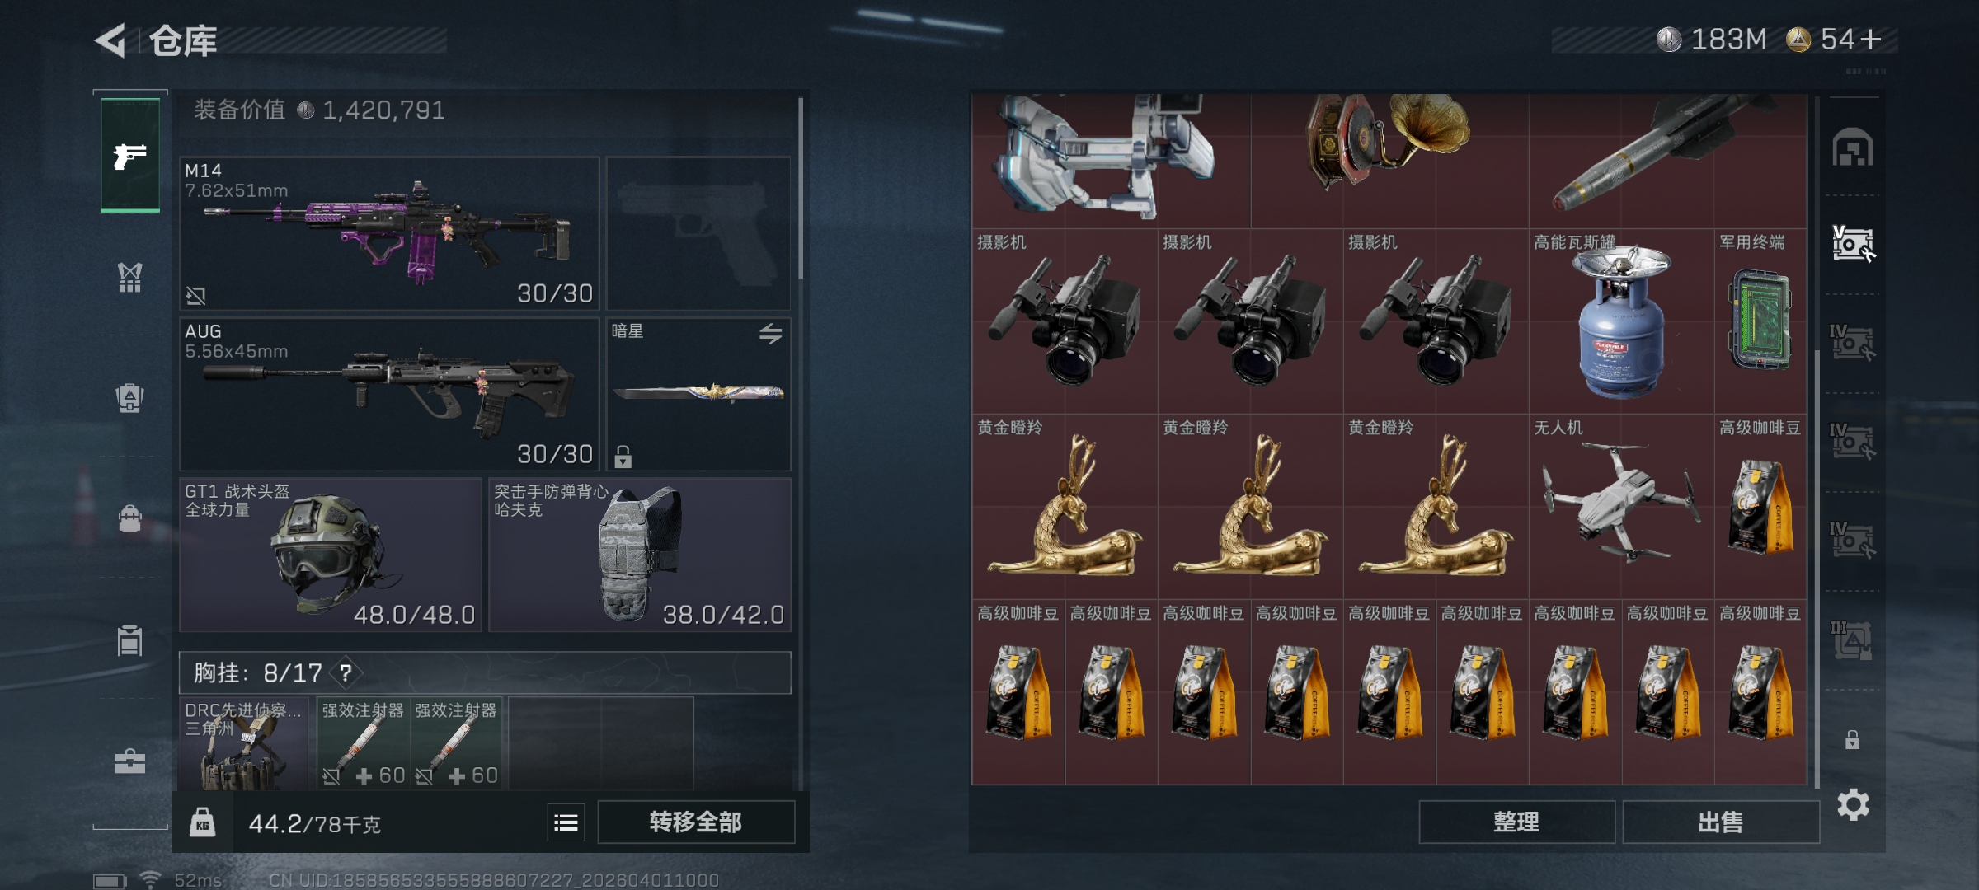Open storage settings gear icon
Image resolution: width=1979 pixels, height=890 pixels.
tap(1853, 804)
